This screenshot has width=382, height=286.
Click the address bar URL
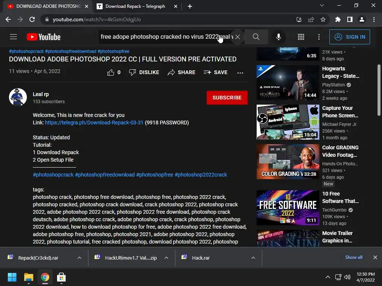[x=97, y=19]
